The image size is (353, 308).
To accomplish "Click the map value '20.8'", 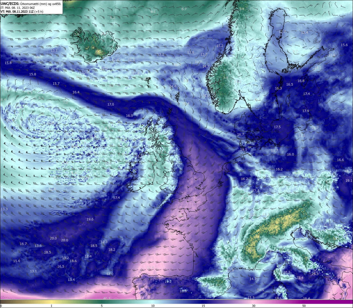I will click(x=287, y=272).
